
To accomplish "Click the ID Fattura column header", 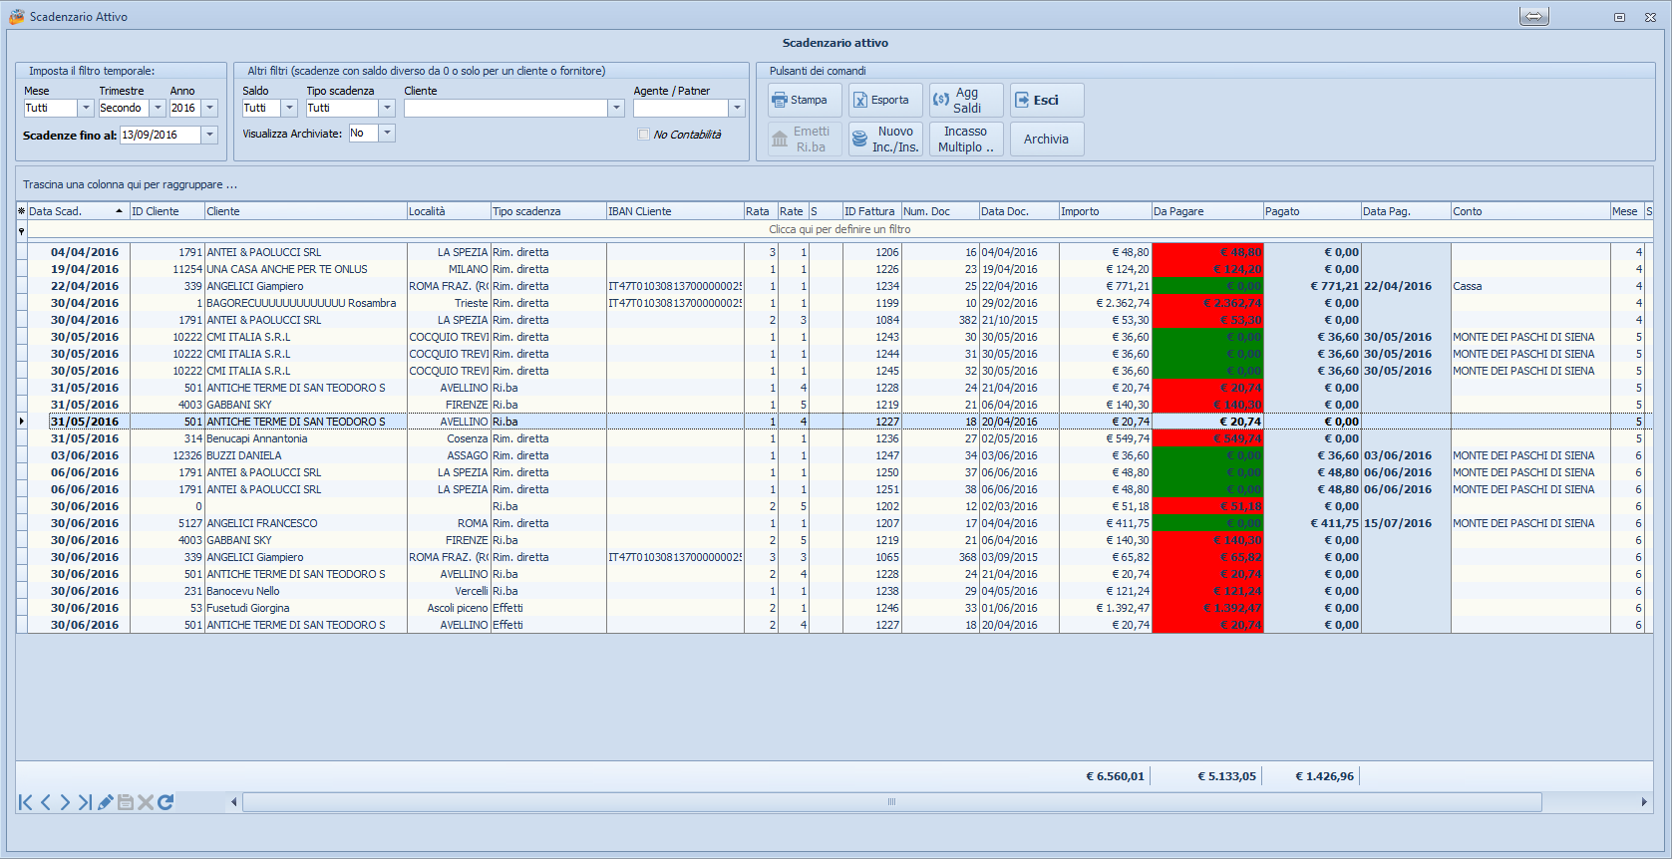I will [871, 211].
